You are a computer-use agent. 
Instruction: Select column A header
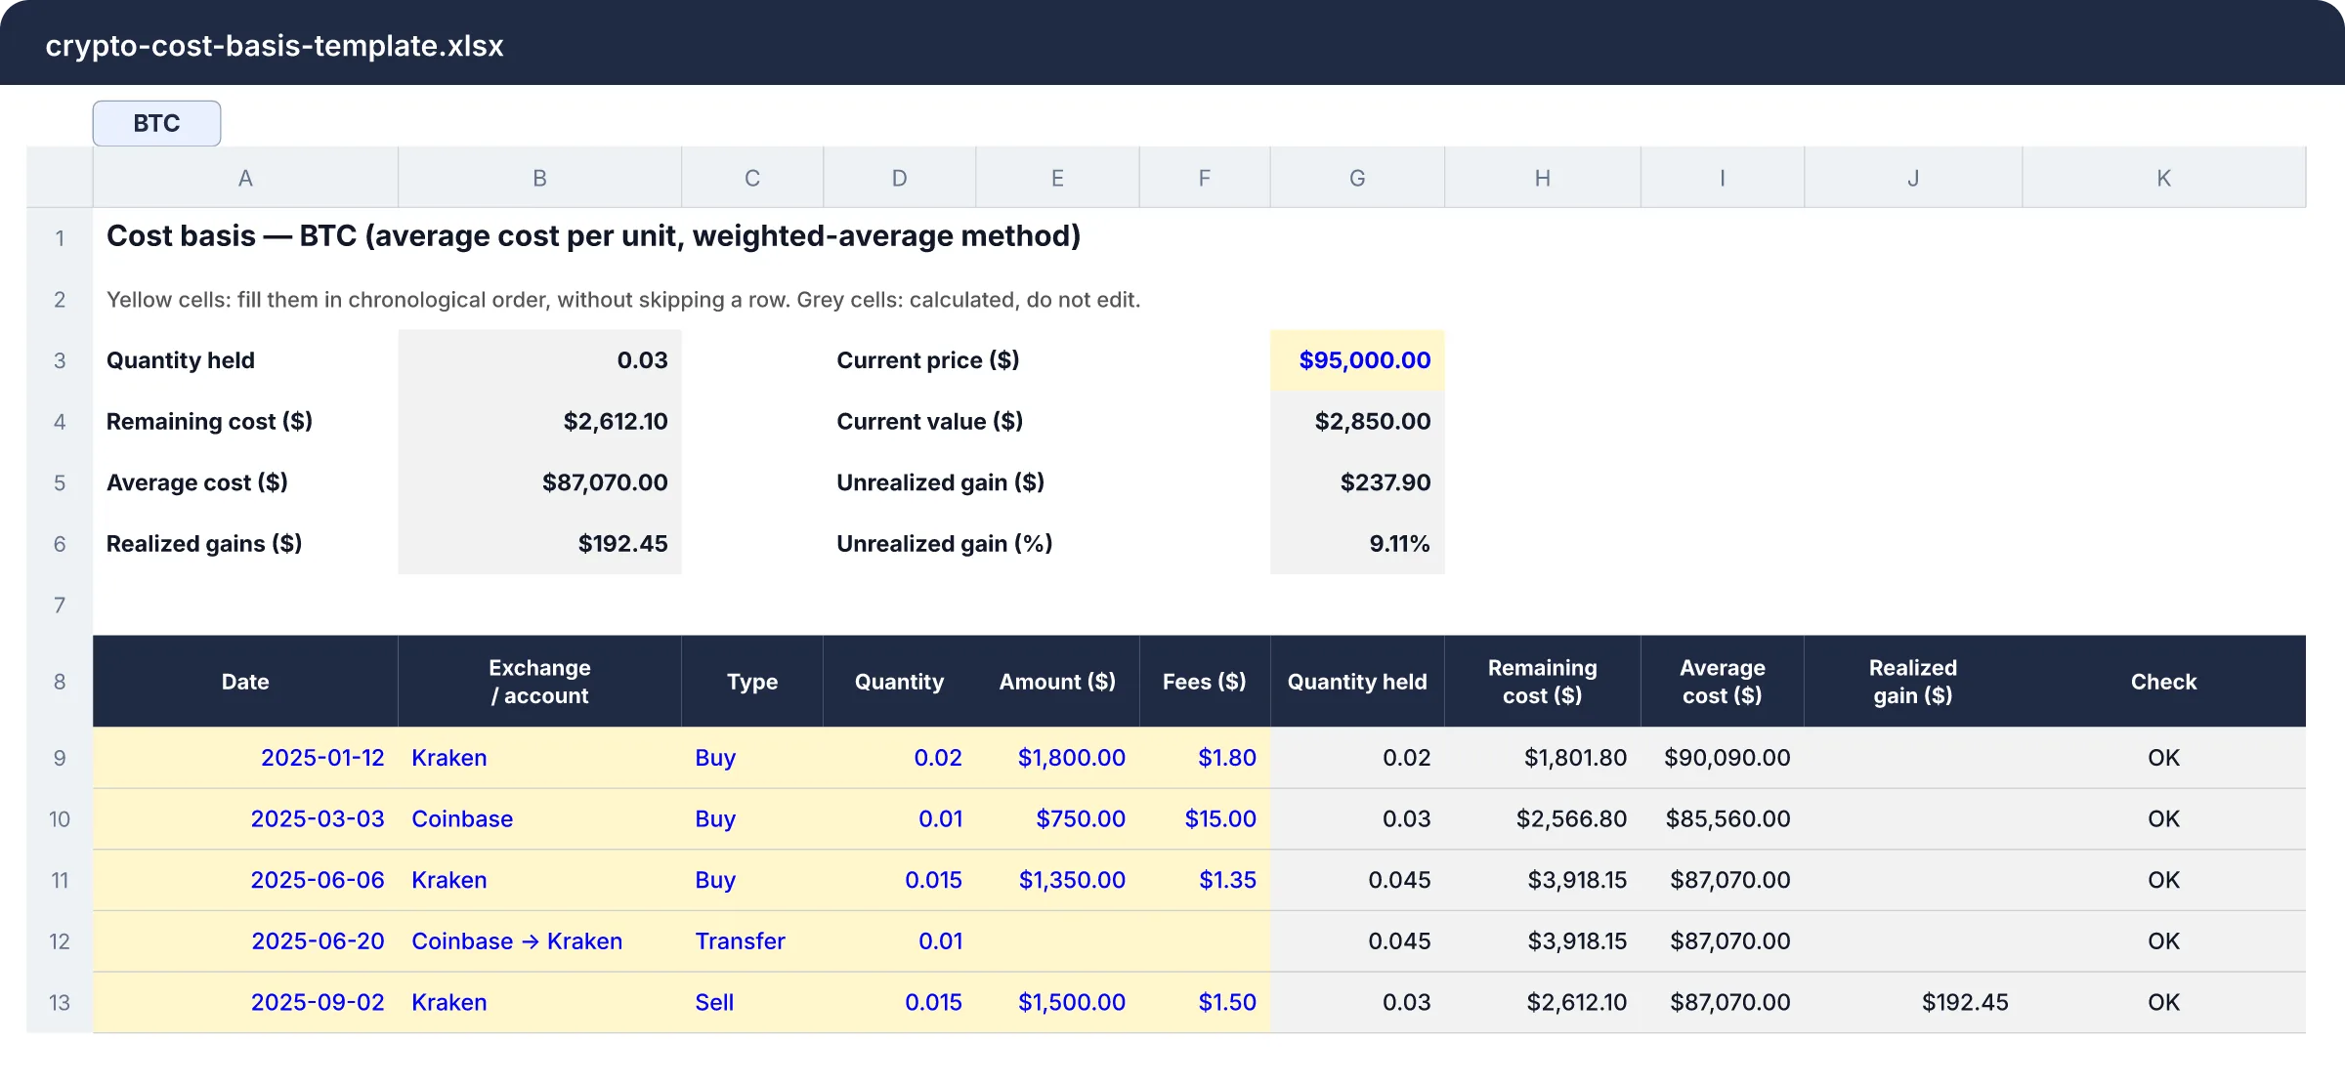tap(245, 178)
